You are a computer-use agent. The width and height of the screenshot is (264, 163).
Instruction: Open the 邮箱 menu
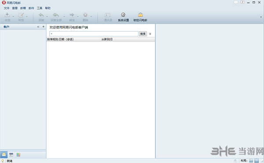tap(23, 8)
